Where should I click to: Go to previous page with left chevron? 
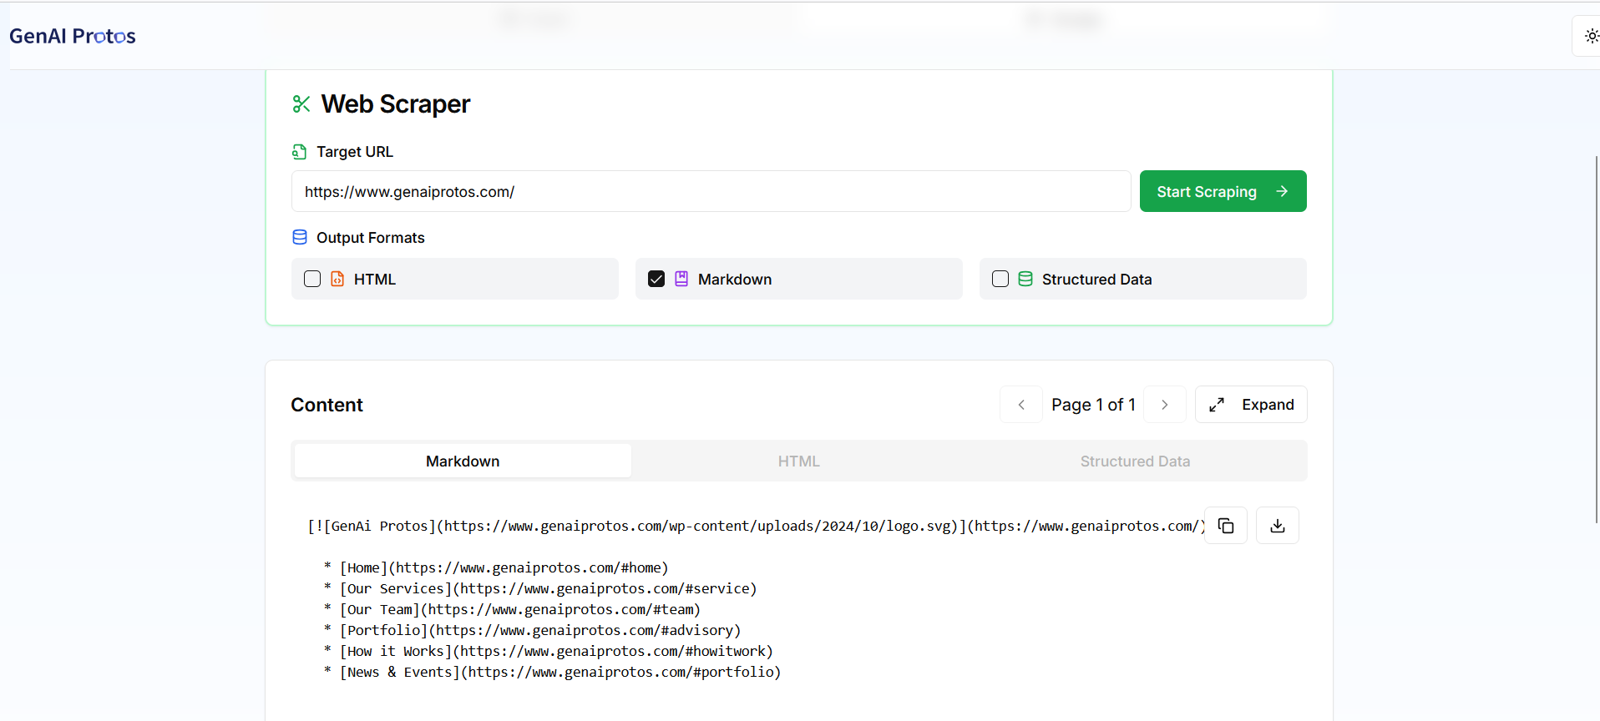pyautogui.click(x=1021, y=405)
